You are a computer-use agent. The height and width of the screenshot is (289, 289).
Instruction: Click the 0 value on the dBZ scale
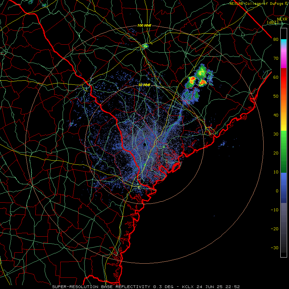(x=277, y=191)
